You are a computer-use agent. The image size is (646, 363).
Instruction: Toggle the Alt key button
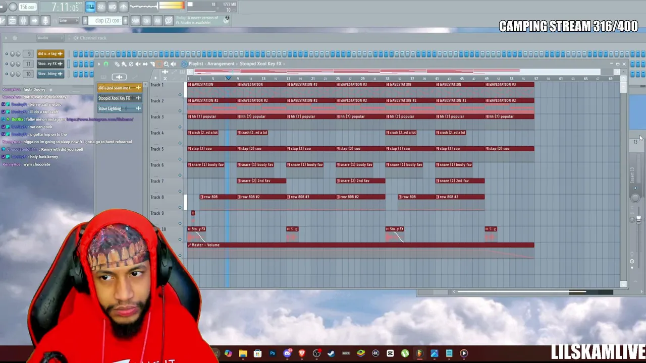[157, 21]
